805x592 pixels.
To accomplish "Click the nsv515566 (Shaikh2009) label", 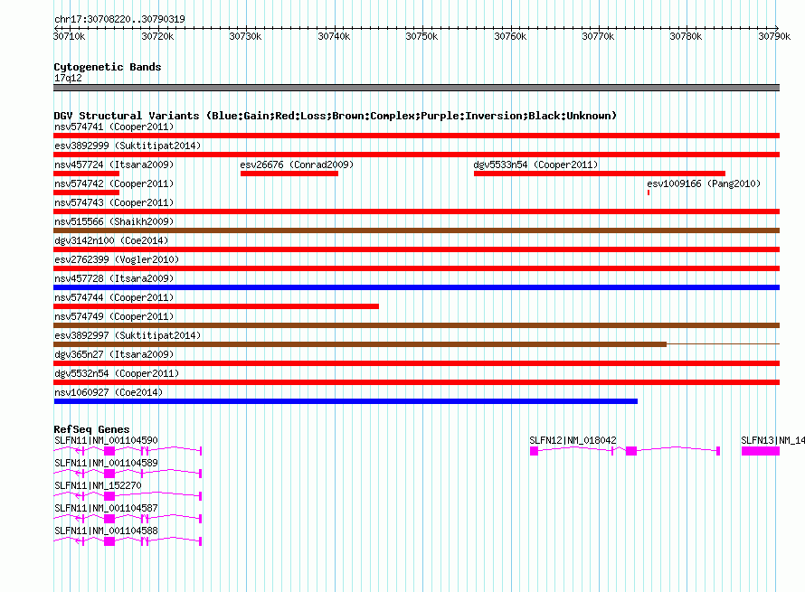I will coord(114,221).
